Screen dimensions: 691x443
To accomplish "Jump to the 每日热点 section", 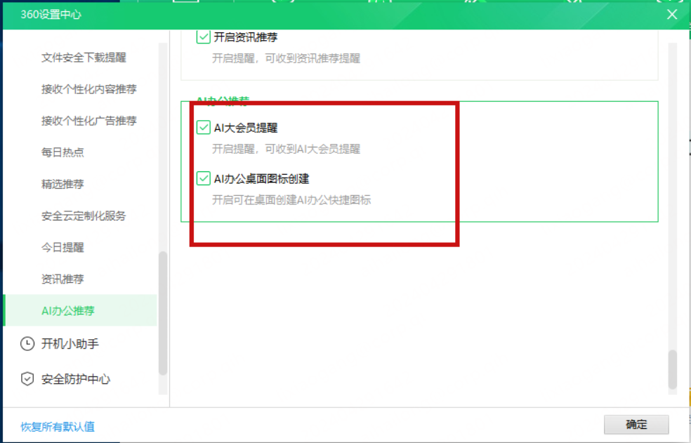I will [x=62, y=152].
